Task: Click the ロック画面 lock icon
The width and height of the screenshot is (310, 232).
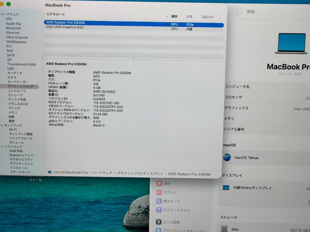Action: [158, 222]
